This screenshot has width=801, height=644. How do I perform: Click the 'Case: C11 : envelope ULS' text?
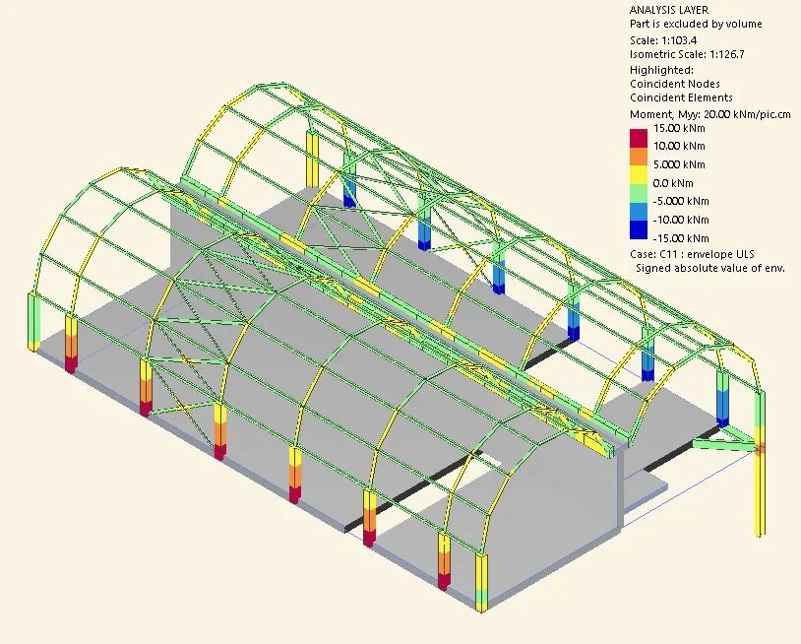pyautogui.click(x=692, y=254)
